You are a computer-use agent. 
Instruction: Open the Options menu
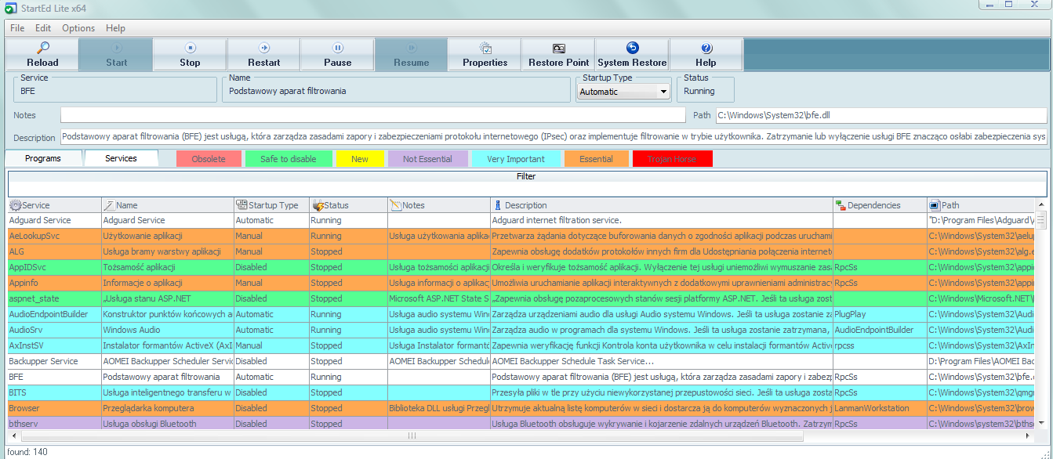point(78,28)
